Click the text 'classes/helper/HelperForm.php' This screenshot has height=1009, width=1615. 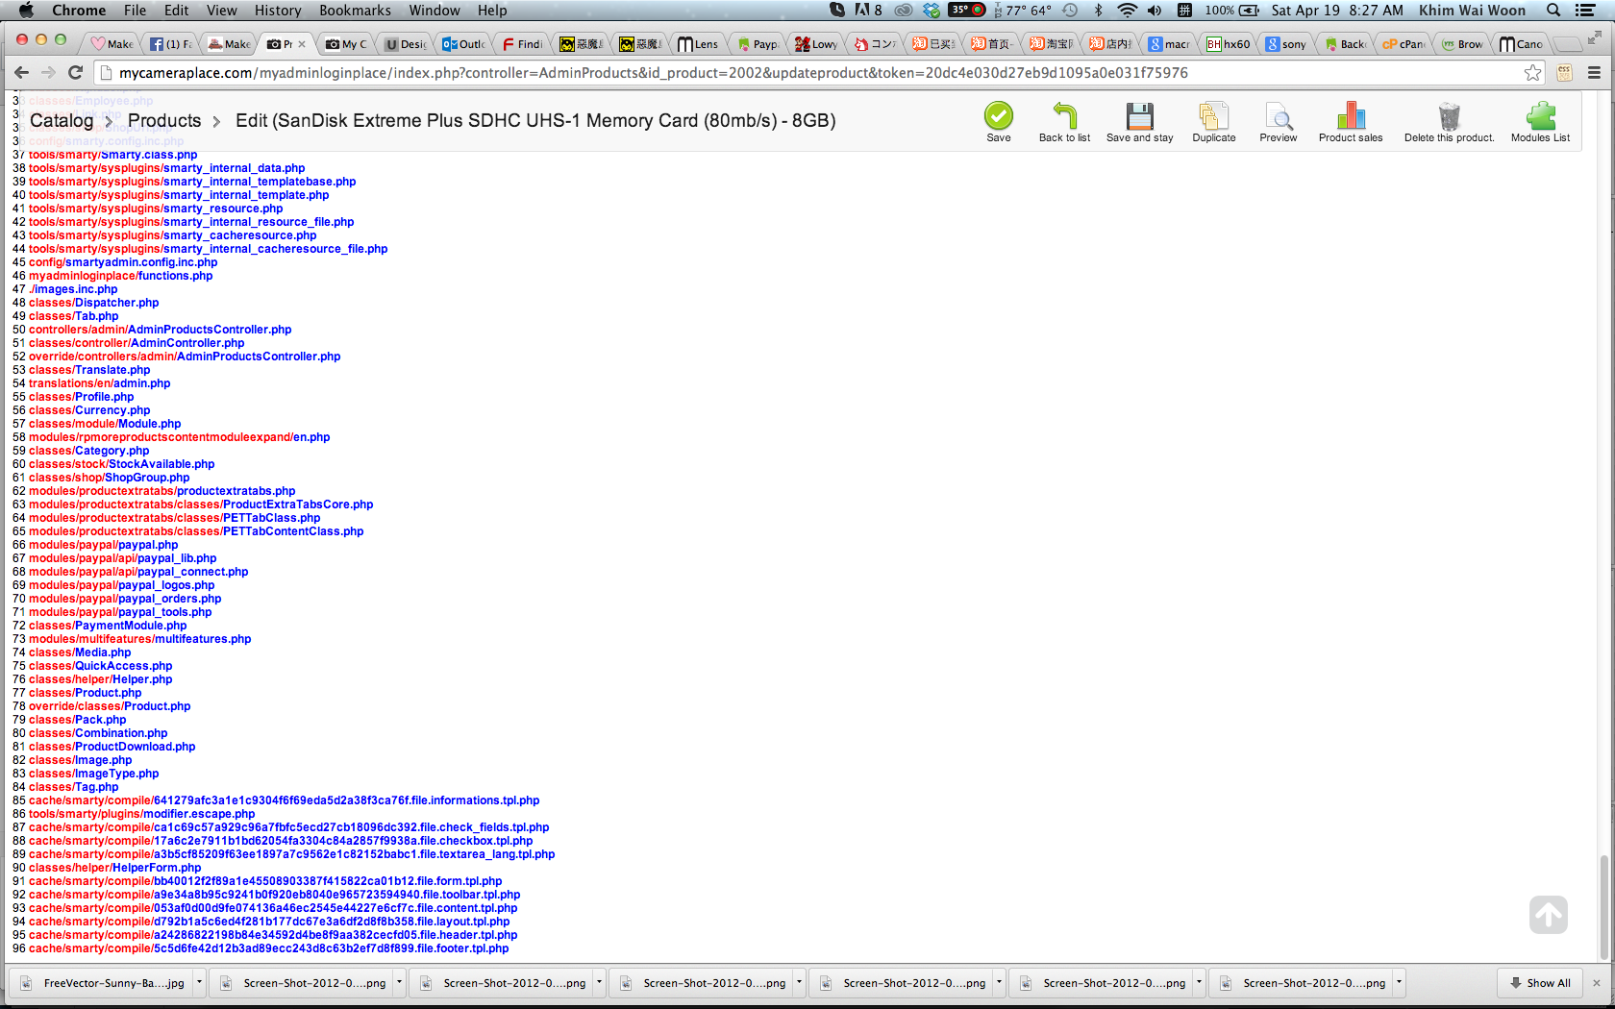click(115, 868)
